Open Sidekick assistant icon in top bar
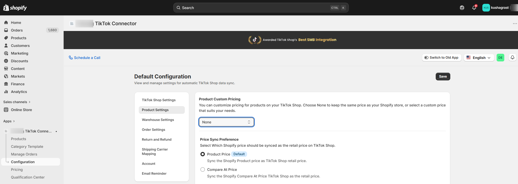The image size is (518, 184). pyautogui.click(x=462, y=8)
